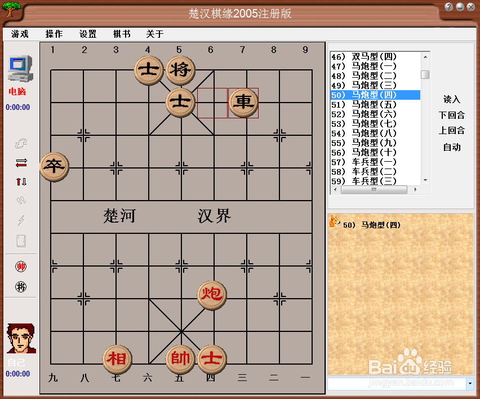Image resolution: width=480 pixels, height=399 pixels.
Task: Select list entry 58) 车兵型(二)
Action: [x=375, y=171]
